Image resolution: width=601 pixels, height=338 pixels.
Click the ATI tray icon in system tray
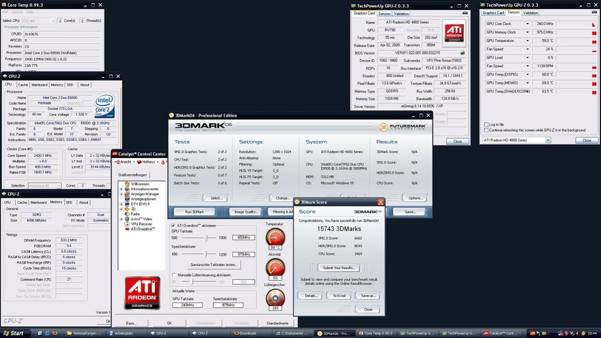532,333
